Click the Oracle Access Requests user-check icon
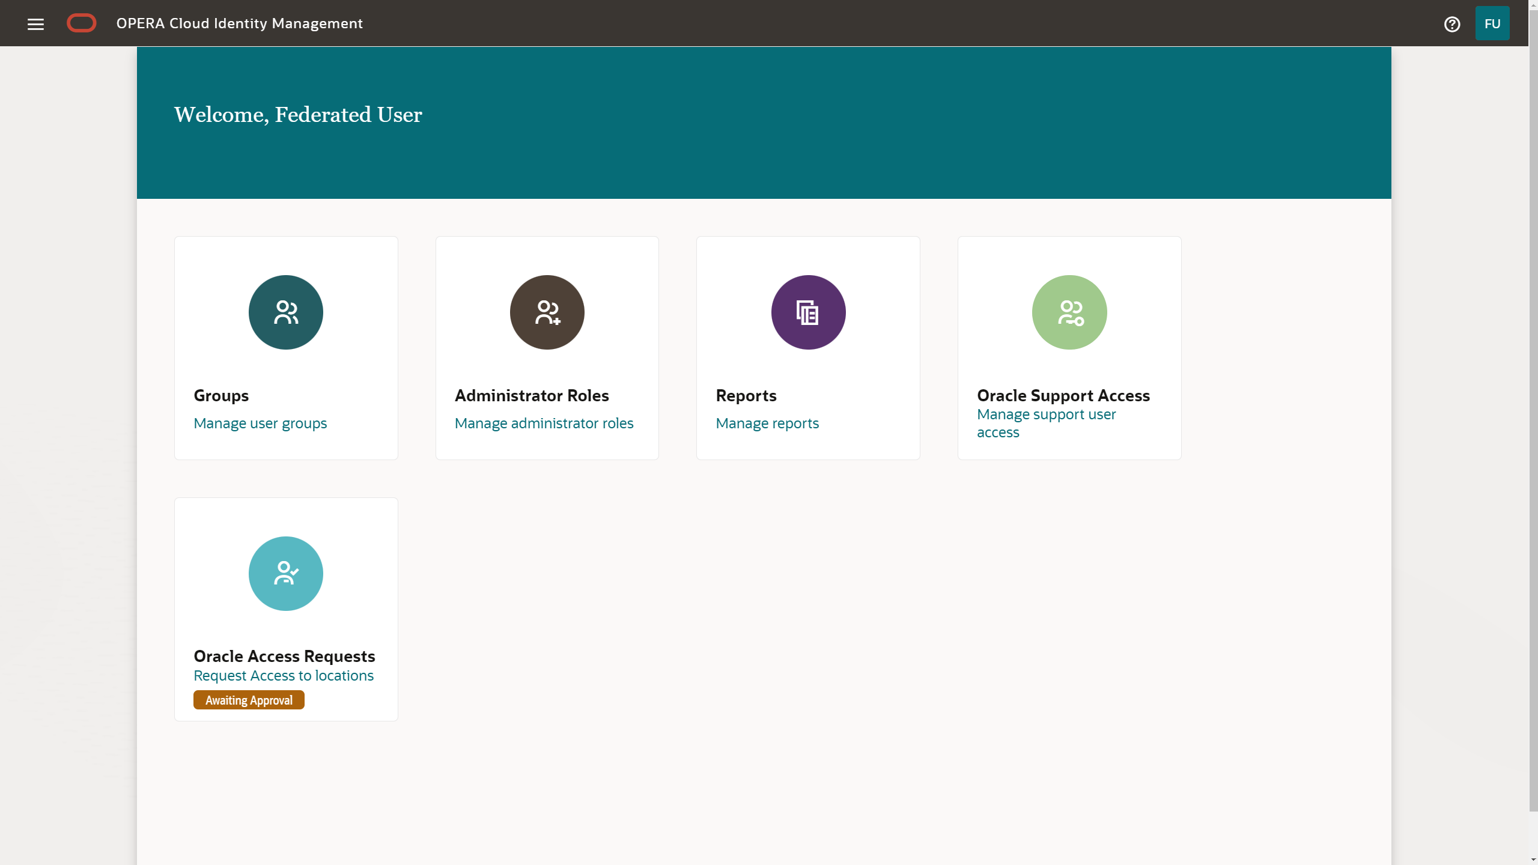The height and width of the screenshot is (865, 1538). coord(286,574)
